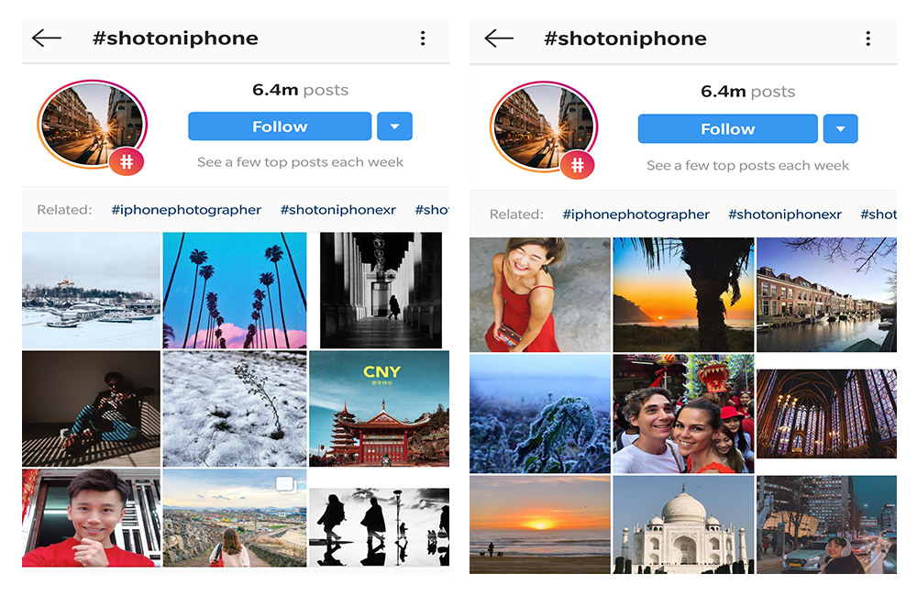
Task: Open the CNY temple post thumbnail
Action: pyautogui.click(x=379, y=409)
